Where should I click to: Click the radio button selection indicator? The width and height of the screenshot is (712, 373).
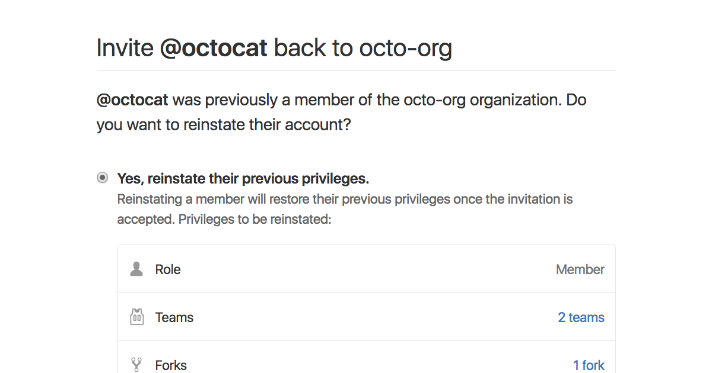tap(102, 177)
